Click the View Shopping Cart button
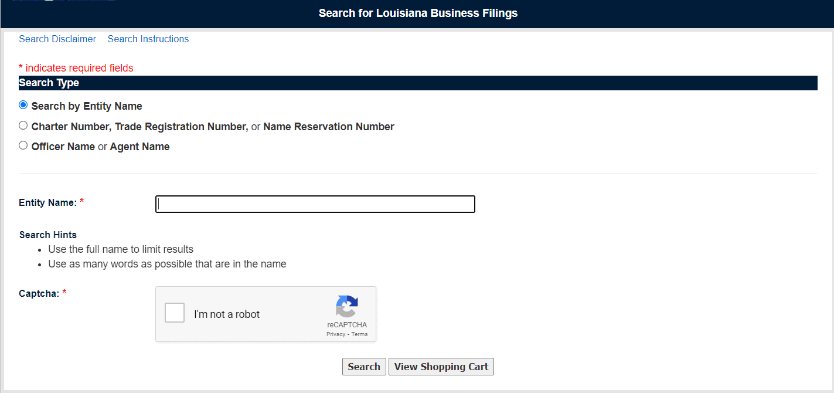 (441, 367)
